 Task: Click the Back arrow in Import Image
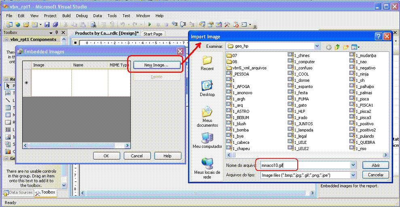click(329, 47)
